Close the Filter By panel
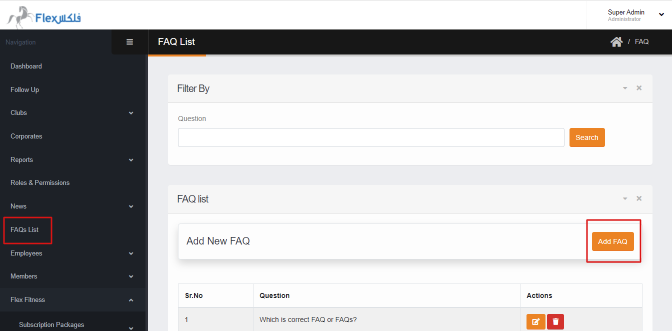Viewport: 672px width, 331px height. [638, 88]
